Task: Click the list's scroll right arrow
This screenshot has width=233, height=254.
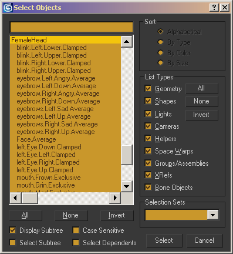Action: (115, 198)
